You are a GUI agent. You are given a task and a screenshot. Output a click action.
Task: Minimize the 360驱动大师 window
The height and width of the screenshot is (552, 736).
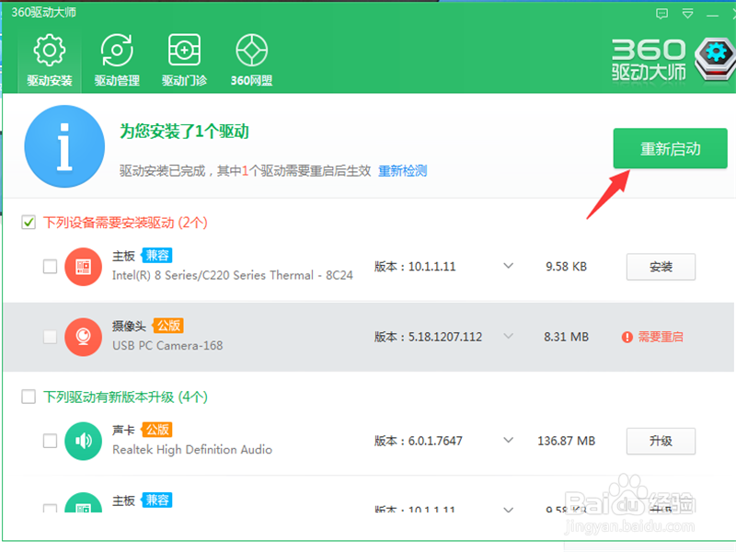coord(712,16)
